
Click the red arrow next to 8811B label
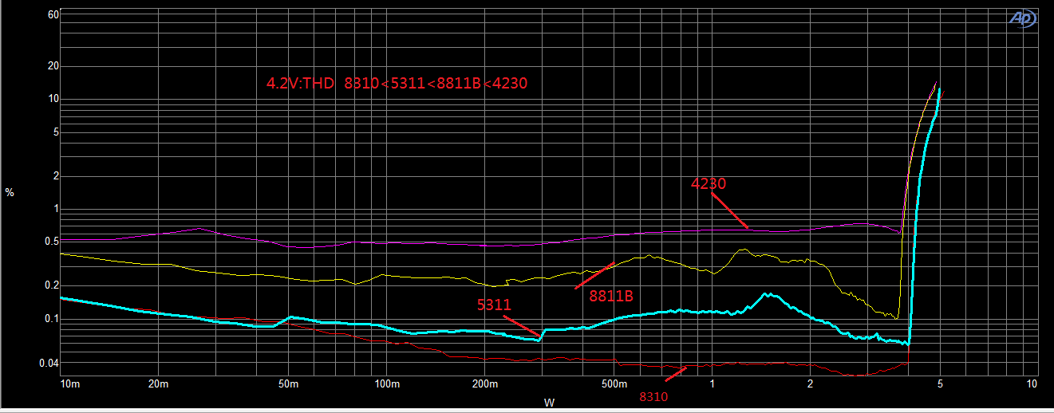594,275
